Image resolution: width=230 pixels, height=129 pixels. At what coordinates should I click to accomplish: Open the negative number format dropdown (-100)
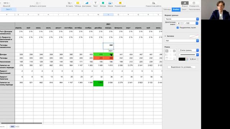point(191,23)
